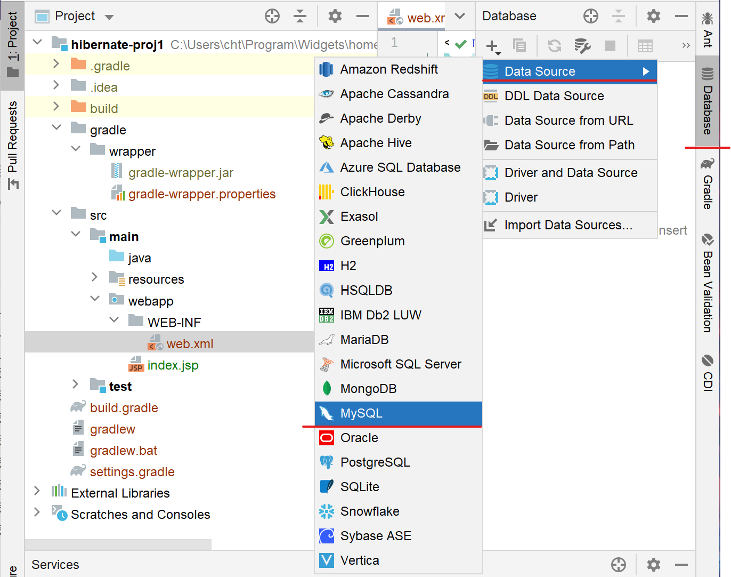Image resolution: width=731 pixels, height=577 pixels.
Task: Select Oracle from the data source list
Action: [x=399, y=438]
